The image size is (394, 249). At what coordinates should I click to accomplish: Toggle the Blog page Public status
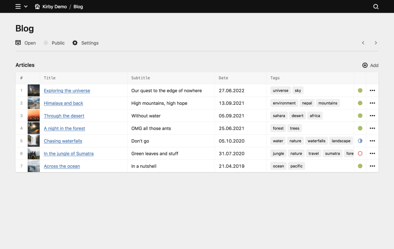tap(46, 43)
